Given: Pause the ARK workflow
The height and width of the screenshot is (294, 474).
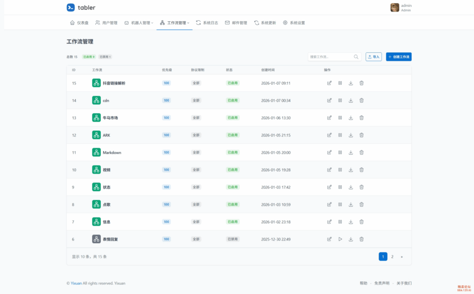Looking at the screenshot, I should [340, 135].
